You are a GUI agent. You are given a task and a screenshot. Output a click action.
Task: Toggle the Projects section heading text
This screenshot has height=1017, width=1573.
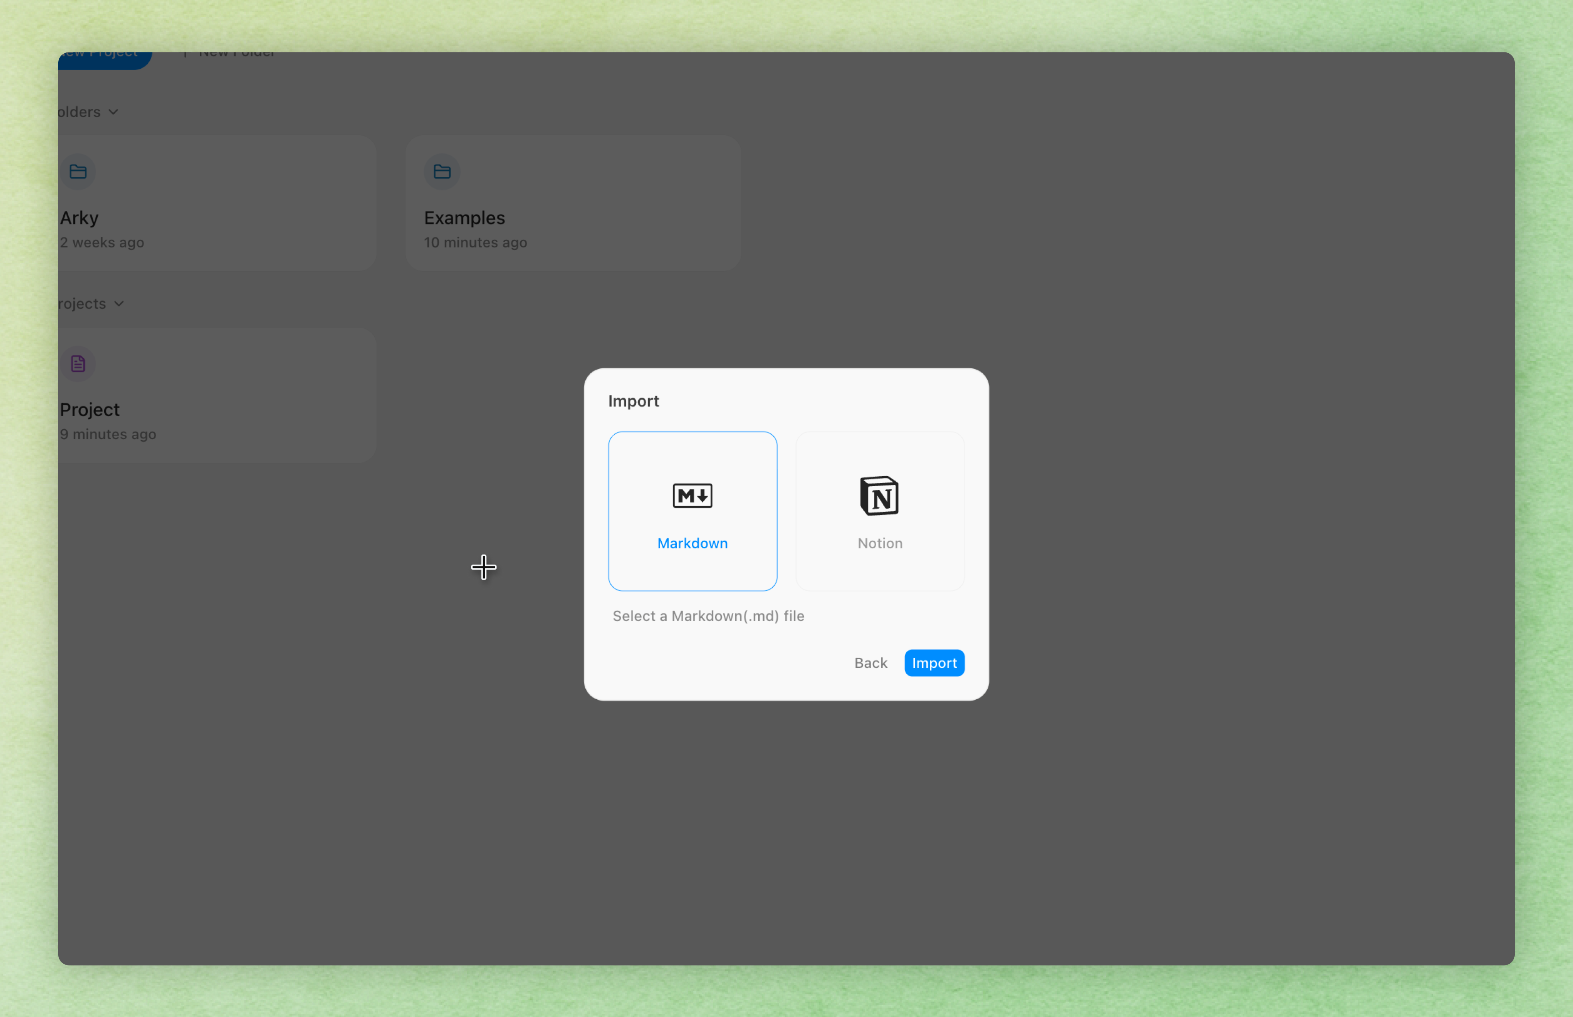tap(82, 304)
